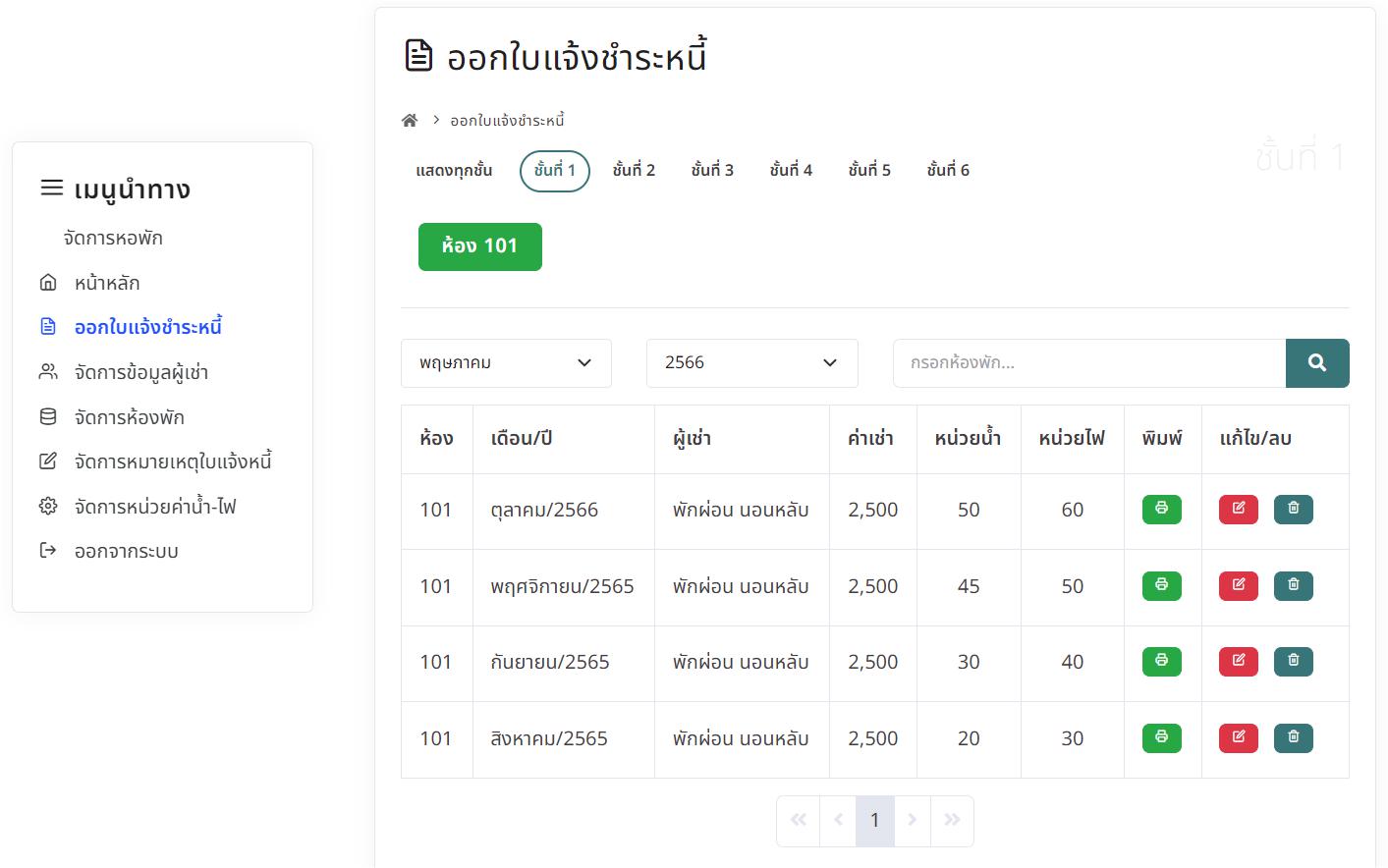Click the red edit icon for พฤศจิกายน/2565

coord(1238,586)
